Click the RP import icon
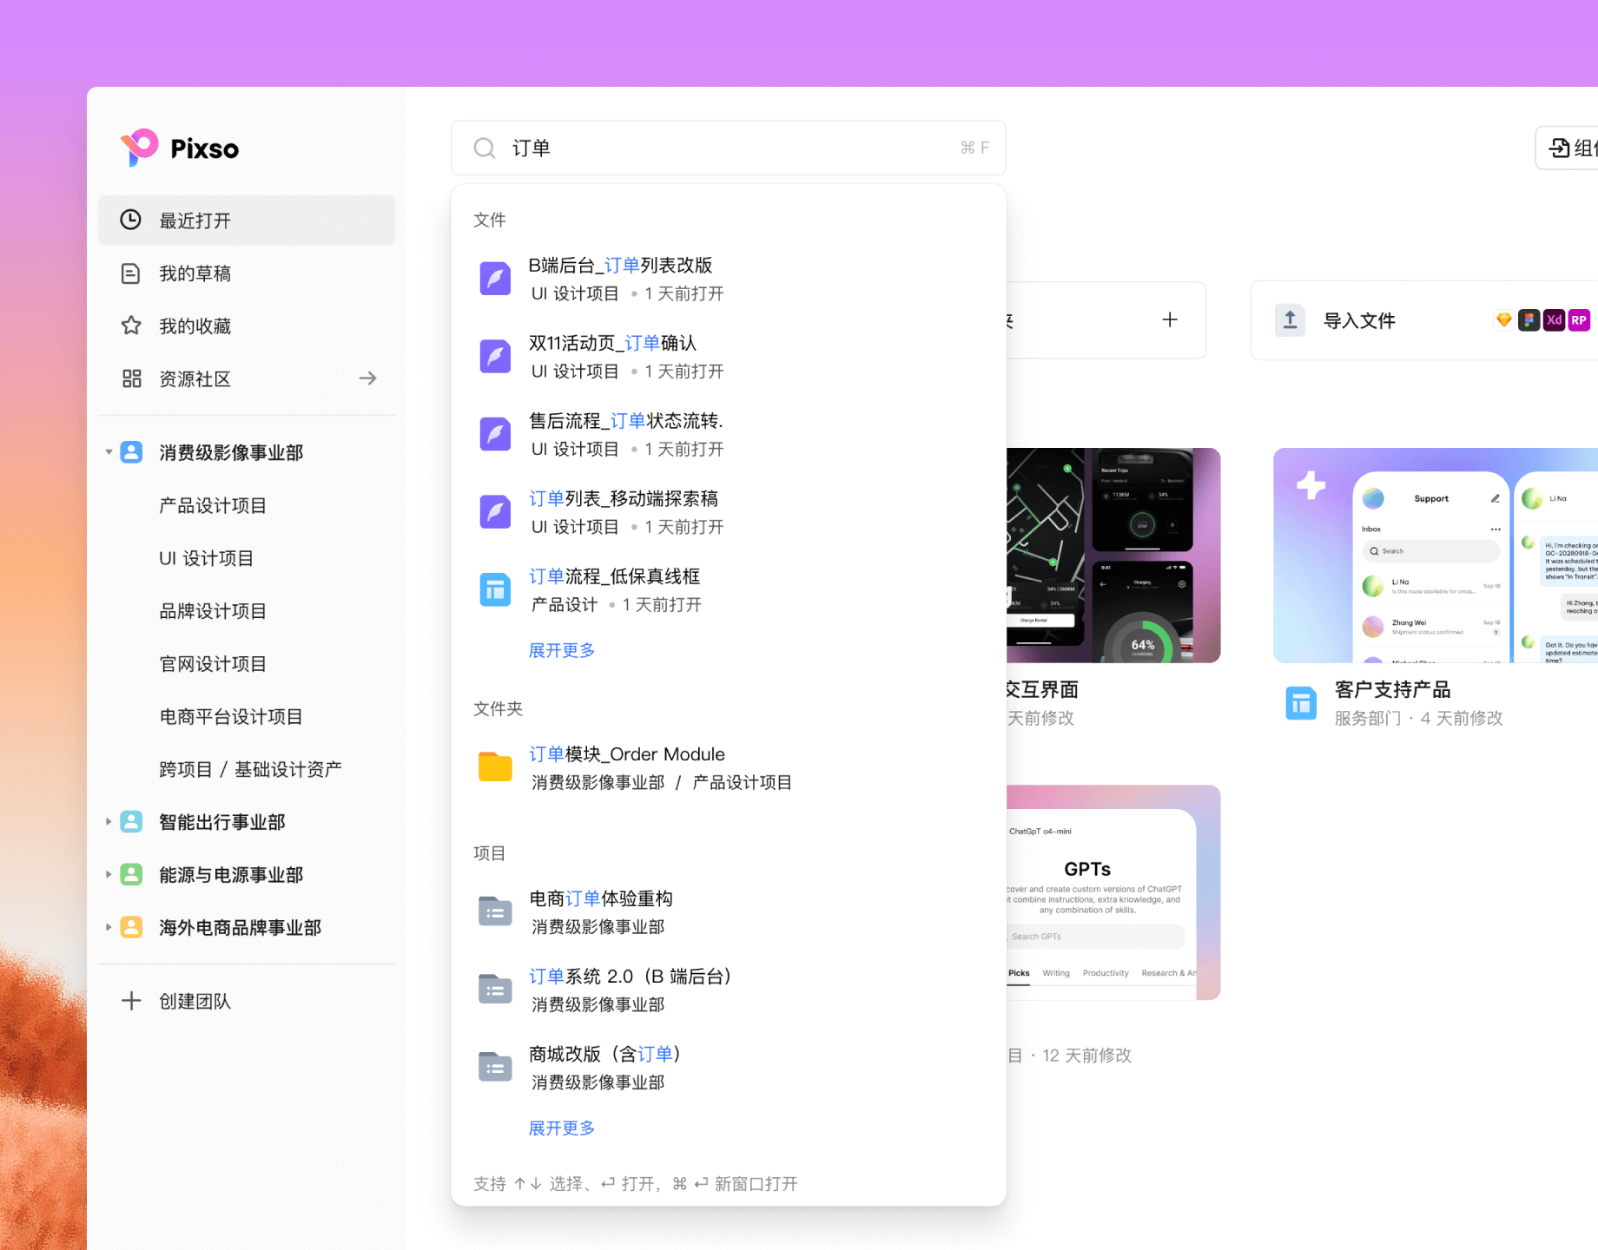 tap(1579, 319)
